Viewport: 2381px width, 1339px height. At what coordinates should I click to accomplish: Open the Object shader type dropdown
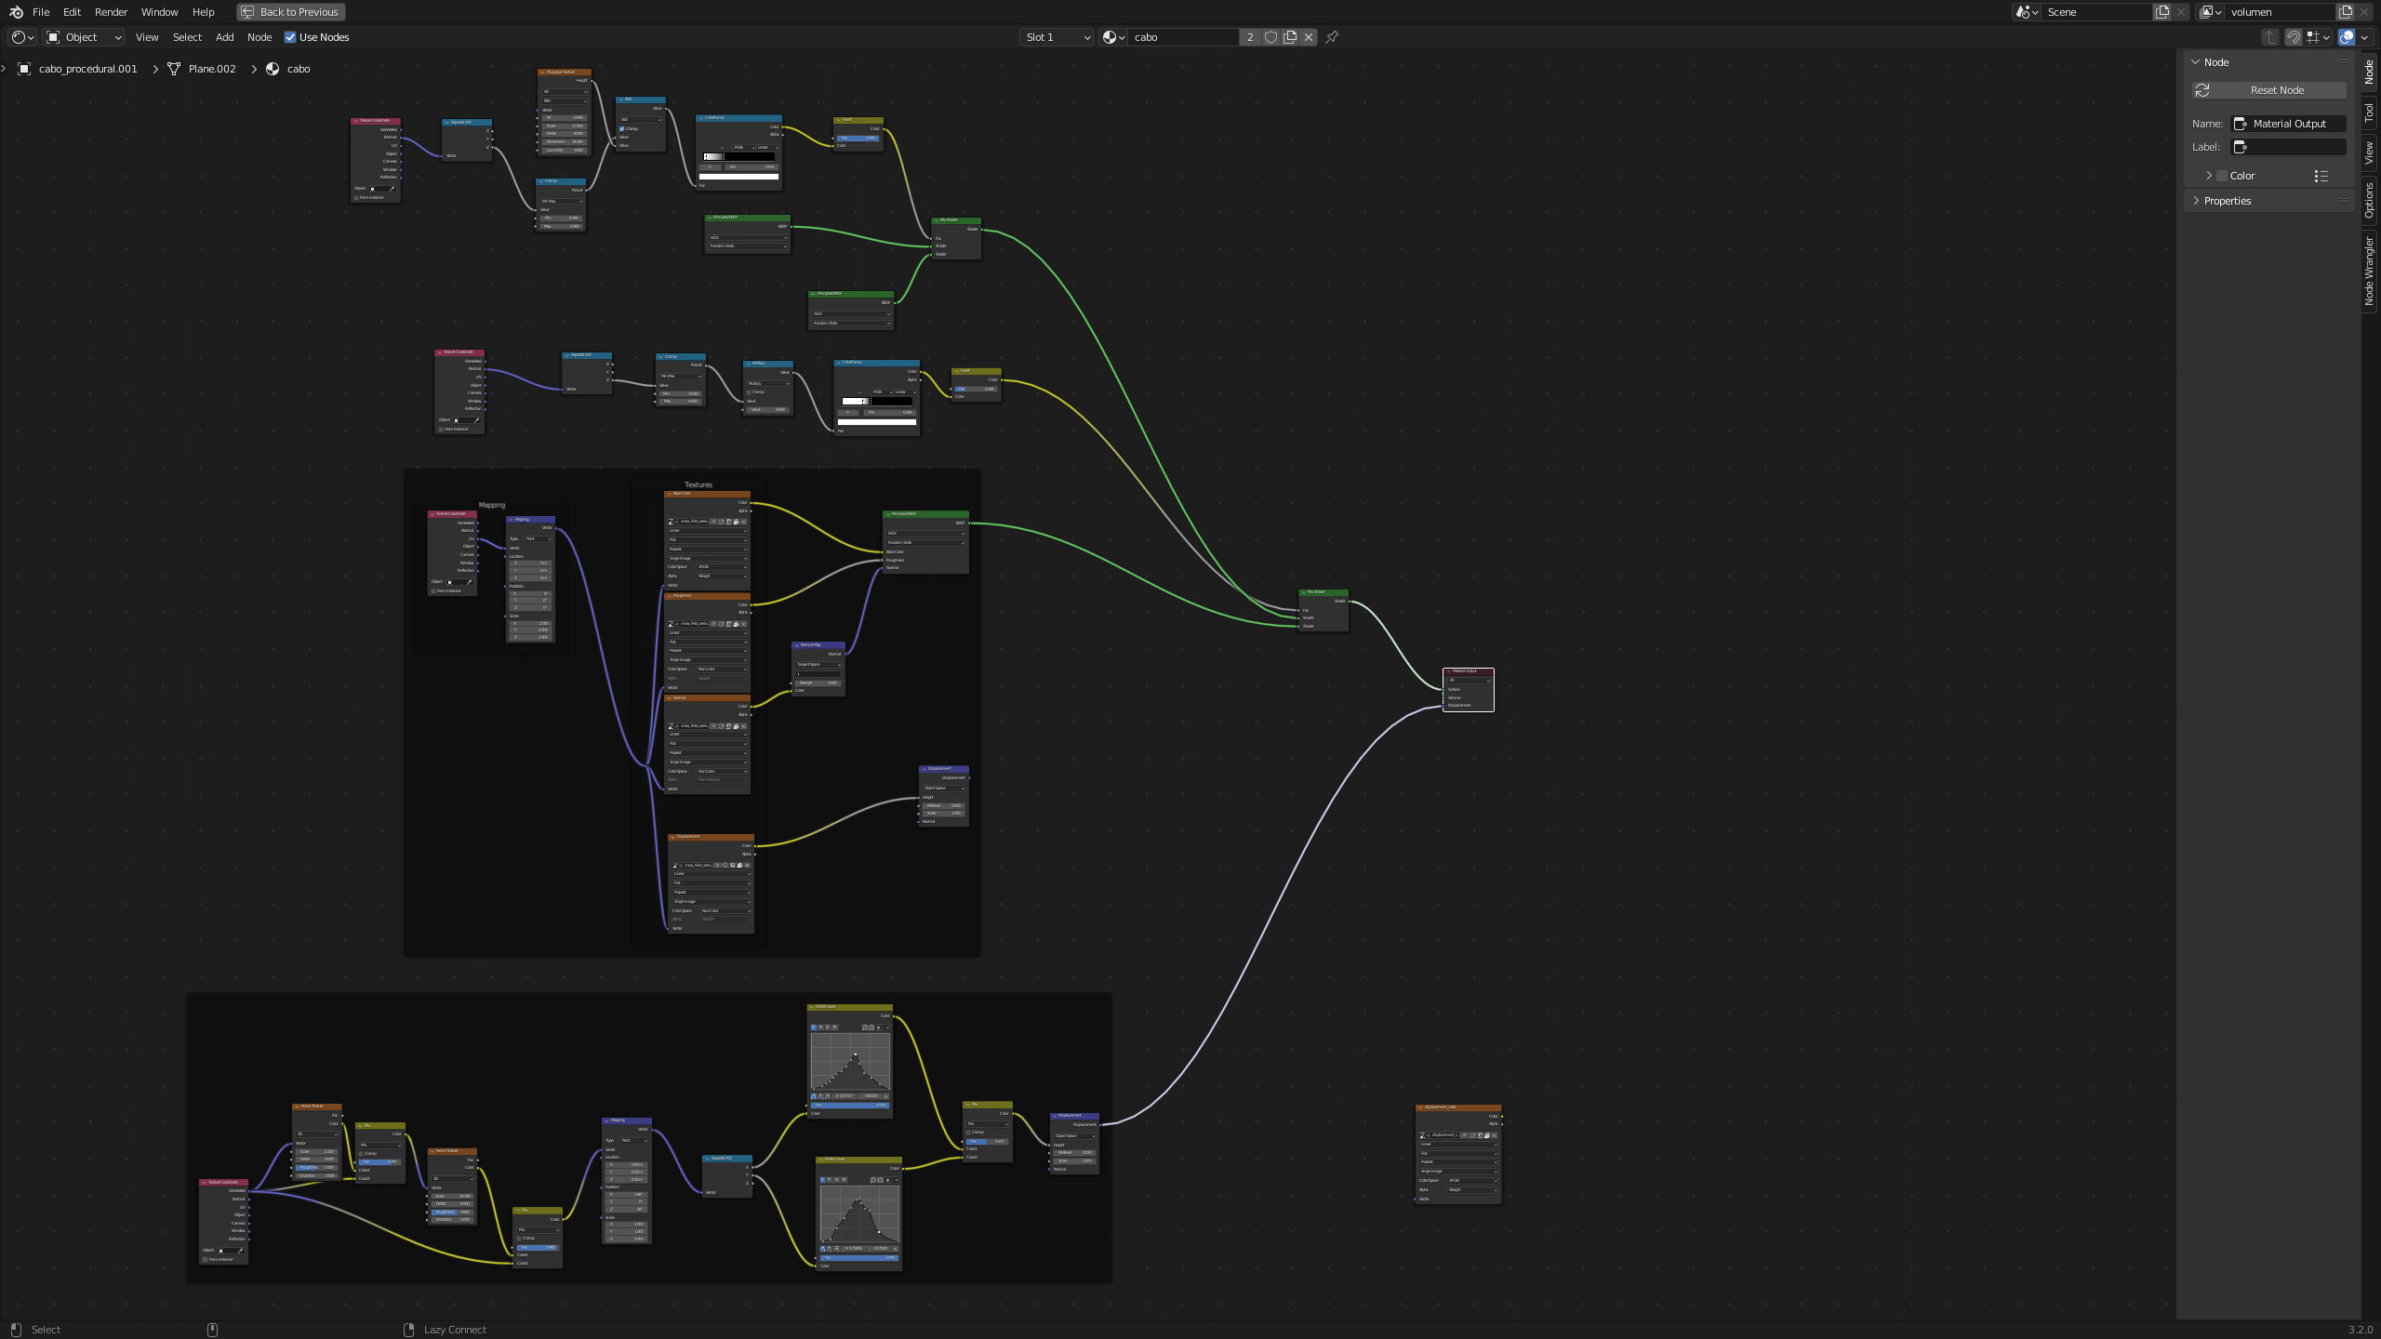tap(84, 37)
